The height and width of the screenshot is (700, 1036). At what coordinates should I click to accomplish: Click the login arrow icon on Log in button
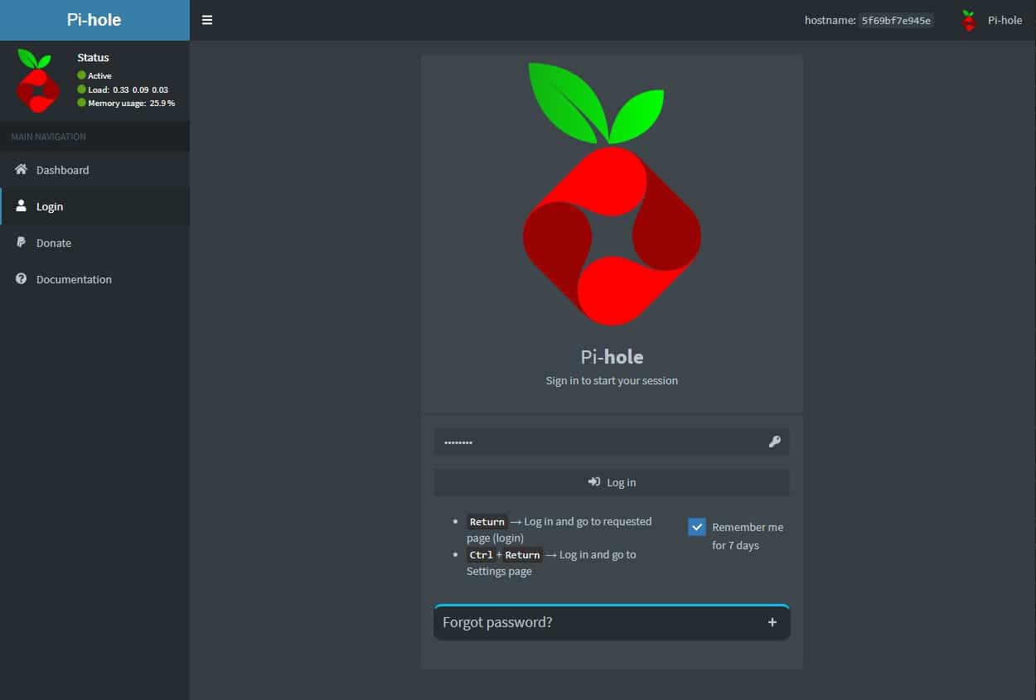click(x=593, y=481)
